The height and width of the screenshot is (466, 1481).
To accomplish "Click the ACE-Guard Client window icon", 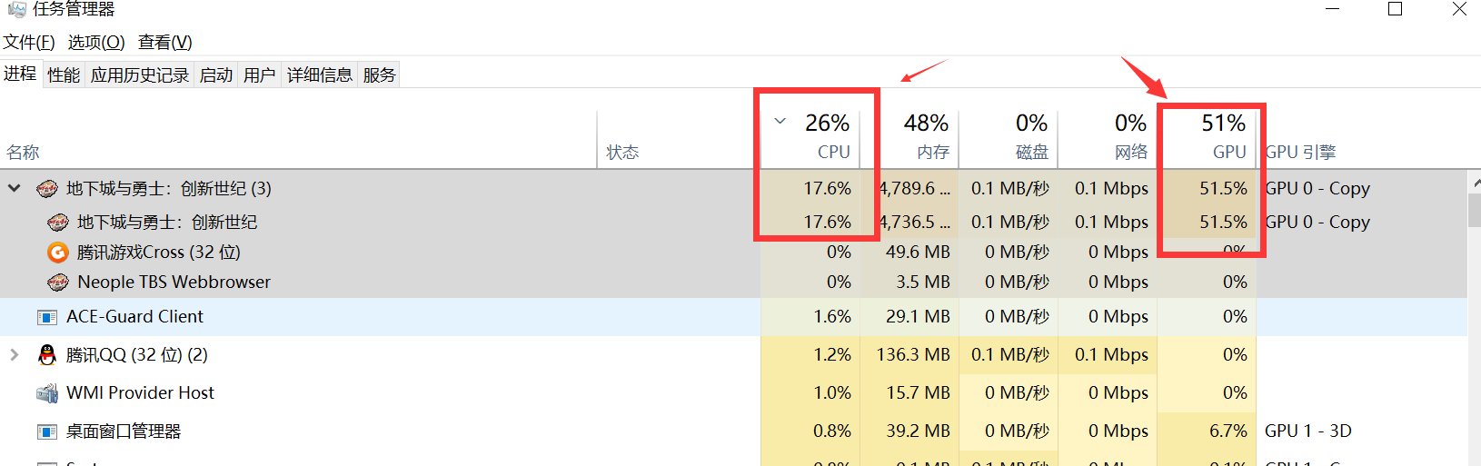I will click(x=47, y=317).
